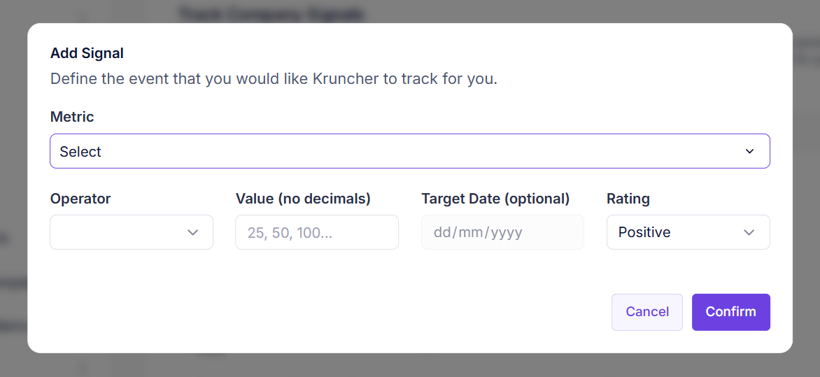This screenshot has width=820, height=377.
Task: Click the "Define the event" description text
Action: tap(274, 78)
